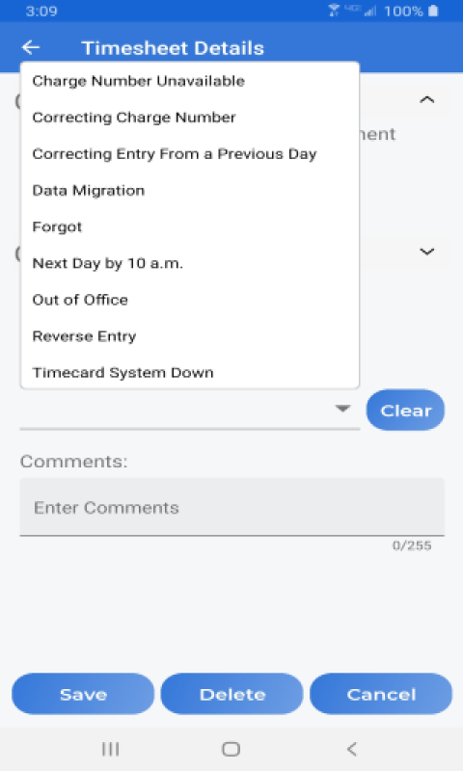
Task: Select Next Day by 10 a.m. option
Action: point(189,263)
